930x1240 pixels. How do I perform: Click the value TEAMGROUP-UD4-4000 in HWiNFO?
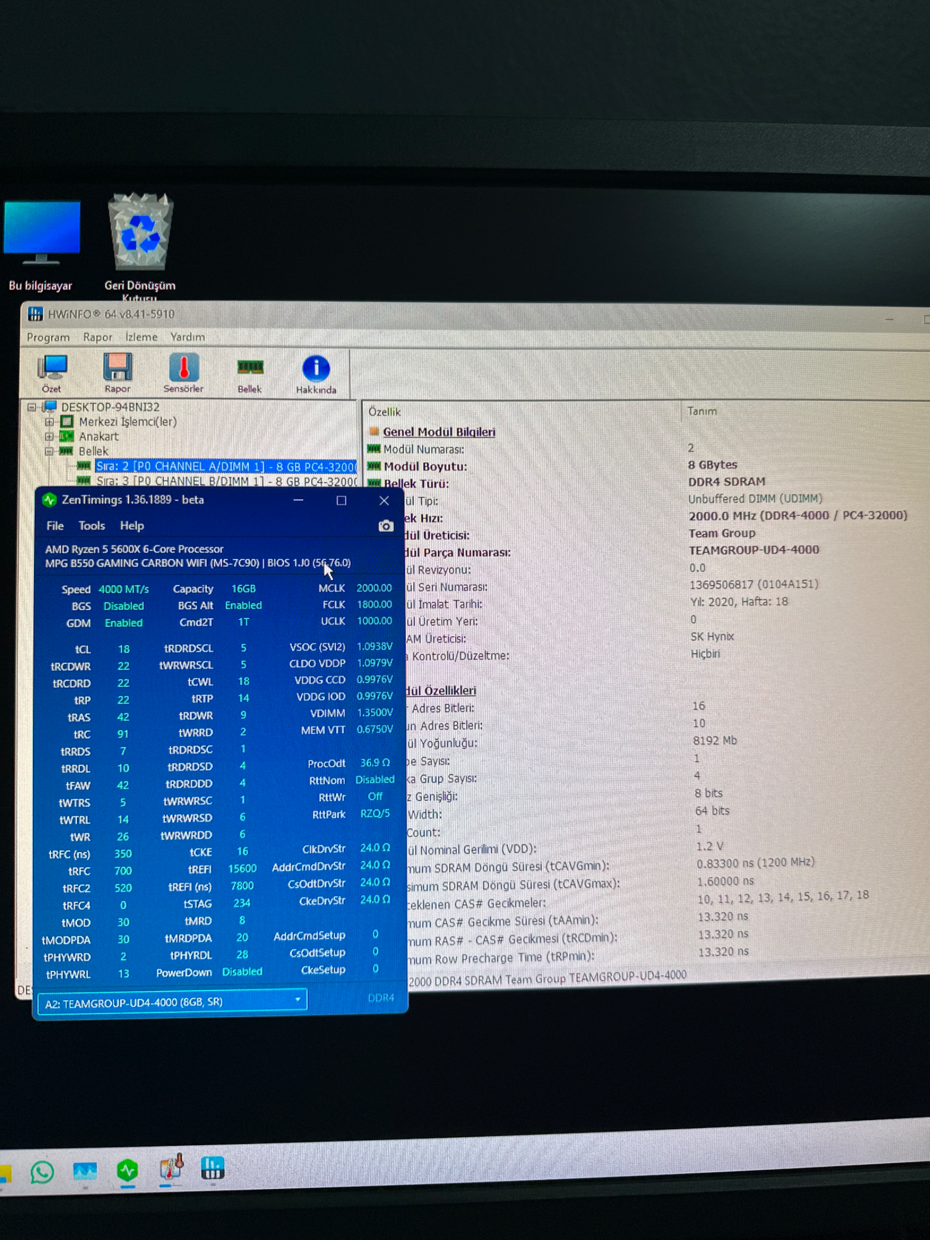[x=754, y=550]
